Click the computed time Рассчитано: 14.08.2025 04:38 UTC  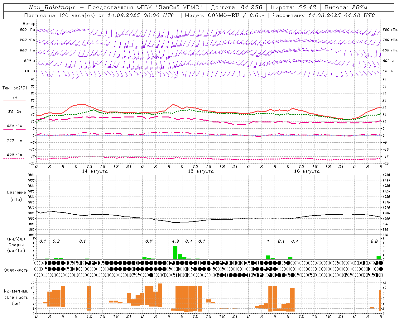point(324,15)
